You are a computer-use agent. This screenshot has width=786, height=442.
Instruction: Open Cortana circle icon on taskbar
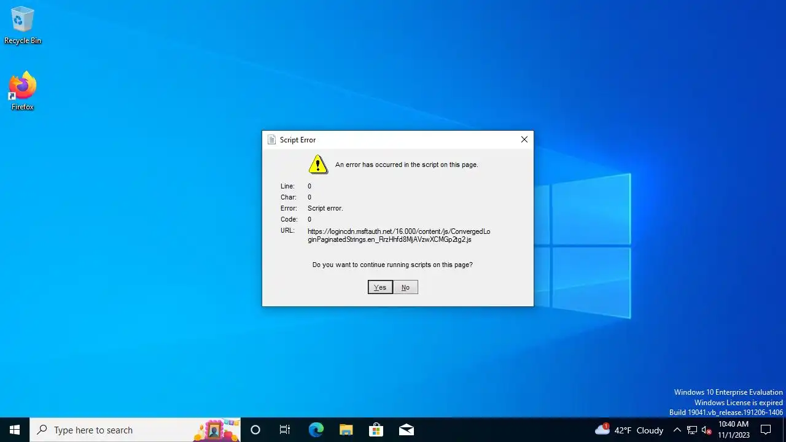(x=255, y=430)
